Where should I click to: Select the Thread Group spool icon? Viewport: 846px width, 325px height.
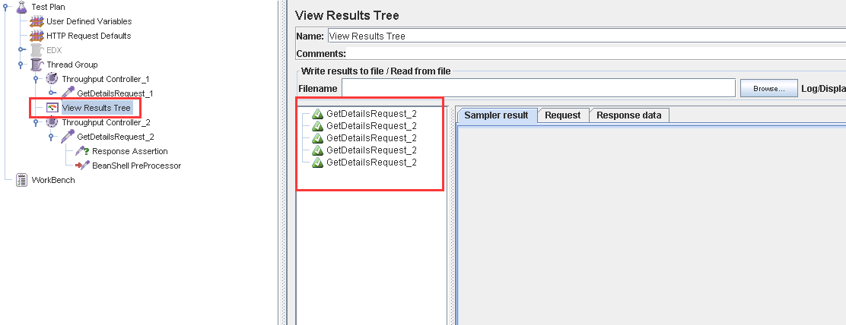coord(37,65)
